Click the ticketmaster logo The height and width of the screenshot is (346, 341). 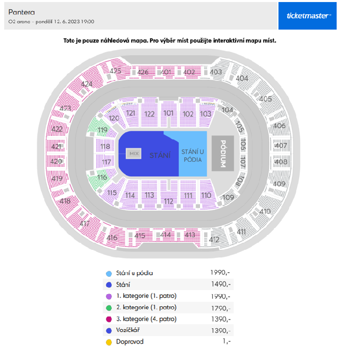pyautogui.click(x=307, y=16)
